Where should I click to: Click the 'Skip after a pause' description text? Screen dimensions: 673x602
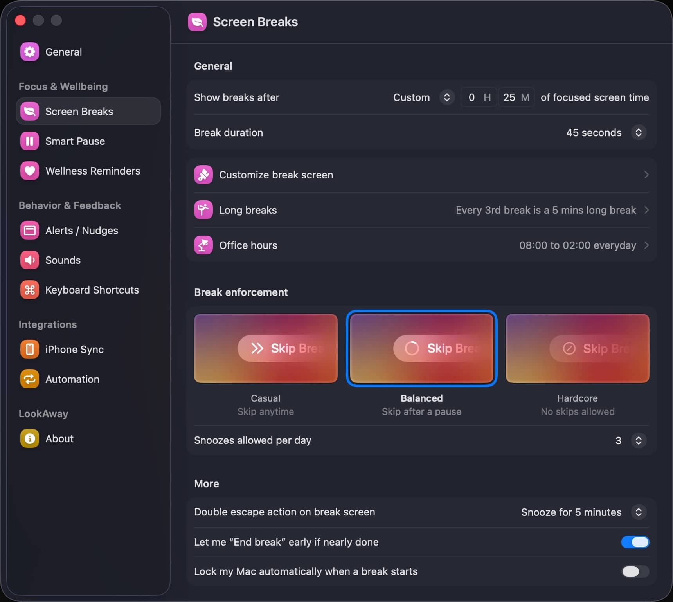422,411
